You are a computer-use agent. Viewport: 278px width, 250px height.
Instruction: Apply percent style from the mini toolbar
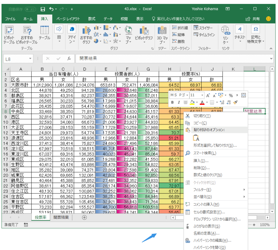231,95
